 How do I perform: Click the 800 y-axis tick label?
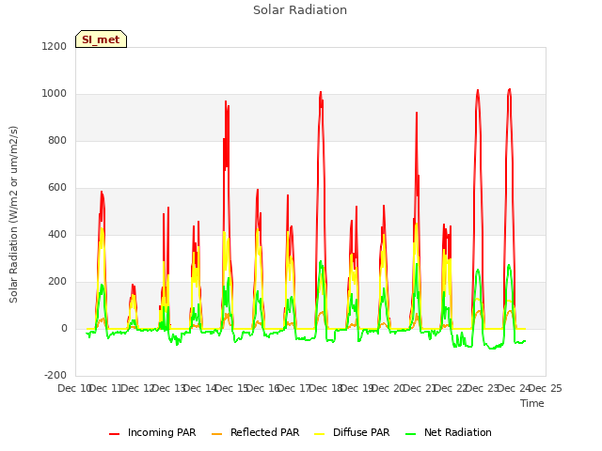(57, 140)
